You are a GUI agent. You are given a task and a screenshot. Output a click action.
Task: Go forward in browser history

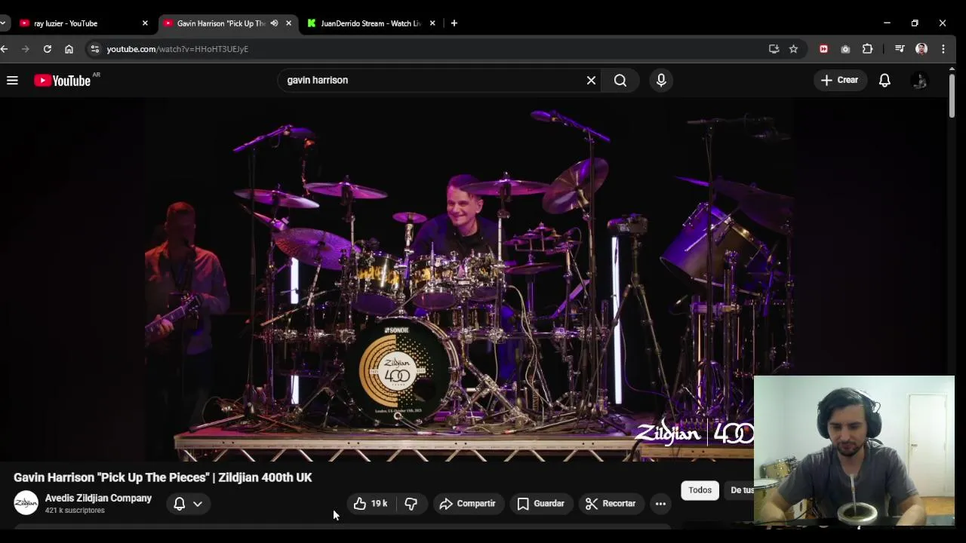click(26, 49)
